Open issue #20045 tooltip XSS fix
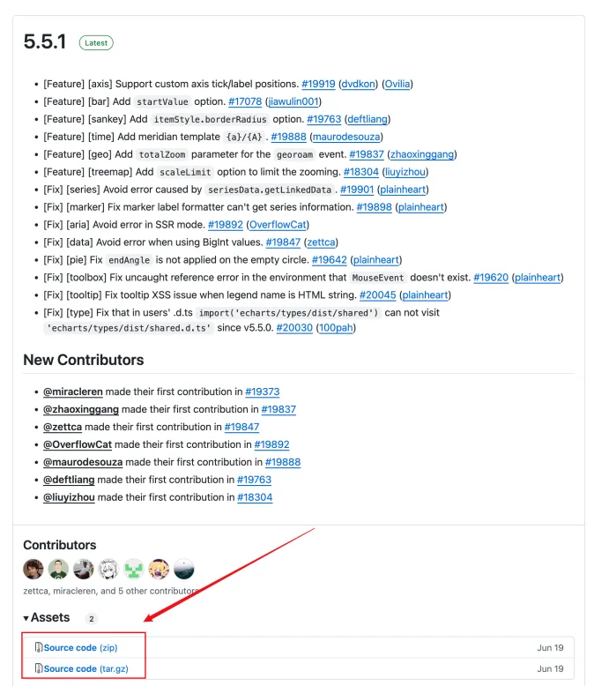The image size is (594, 686). (377, 295)
